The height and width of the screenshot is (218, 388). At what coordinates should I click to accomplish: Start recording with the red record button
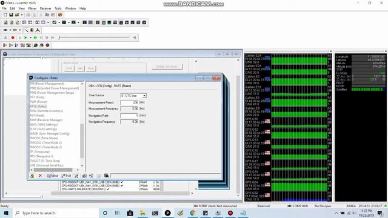tap(13, 38)
